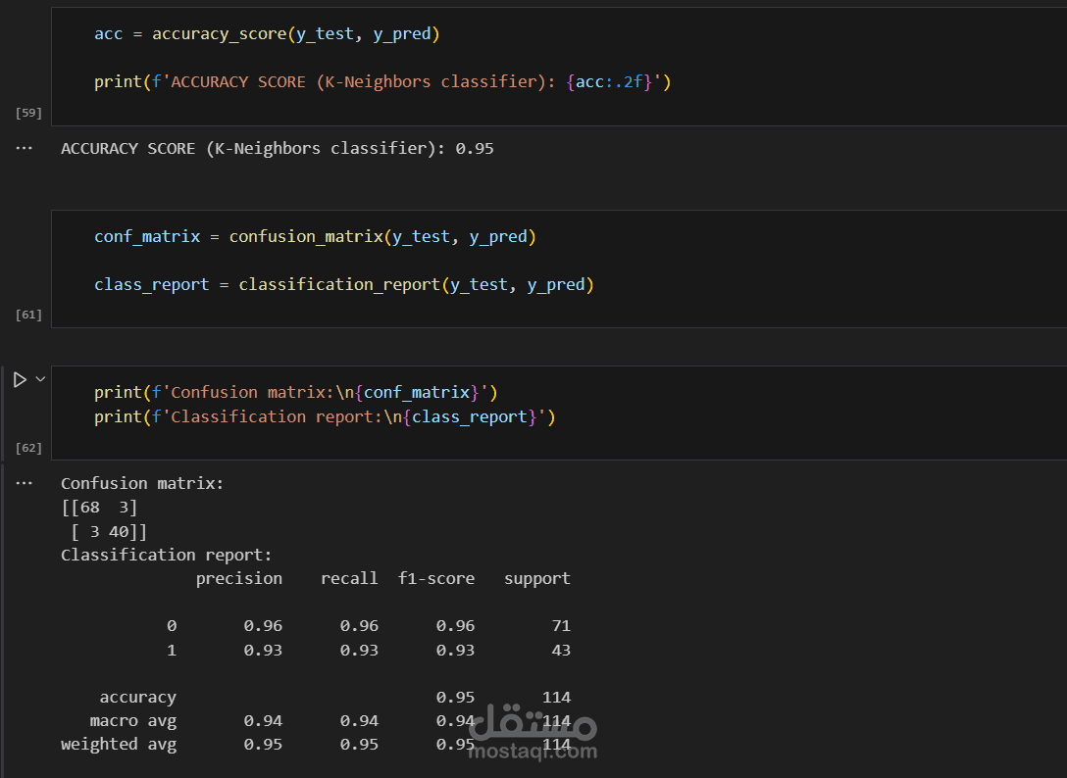Place cursor on the Confusion matrix print line
The height and width of the screenshot is (778, 1067).
296,392
